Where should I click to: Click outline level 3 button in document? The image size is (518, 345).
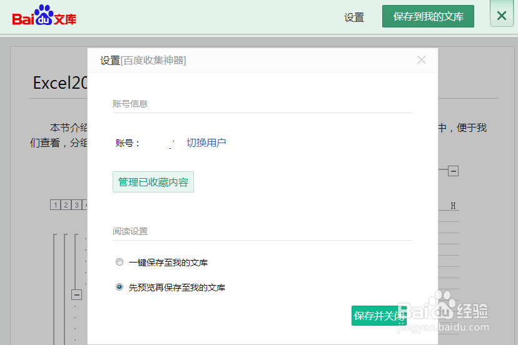(x=76, y=205)
